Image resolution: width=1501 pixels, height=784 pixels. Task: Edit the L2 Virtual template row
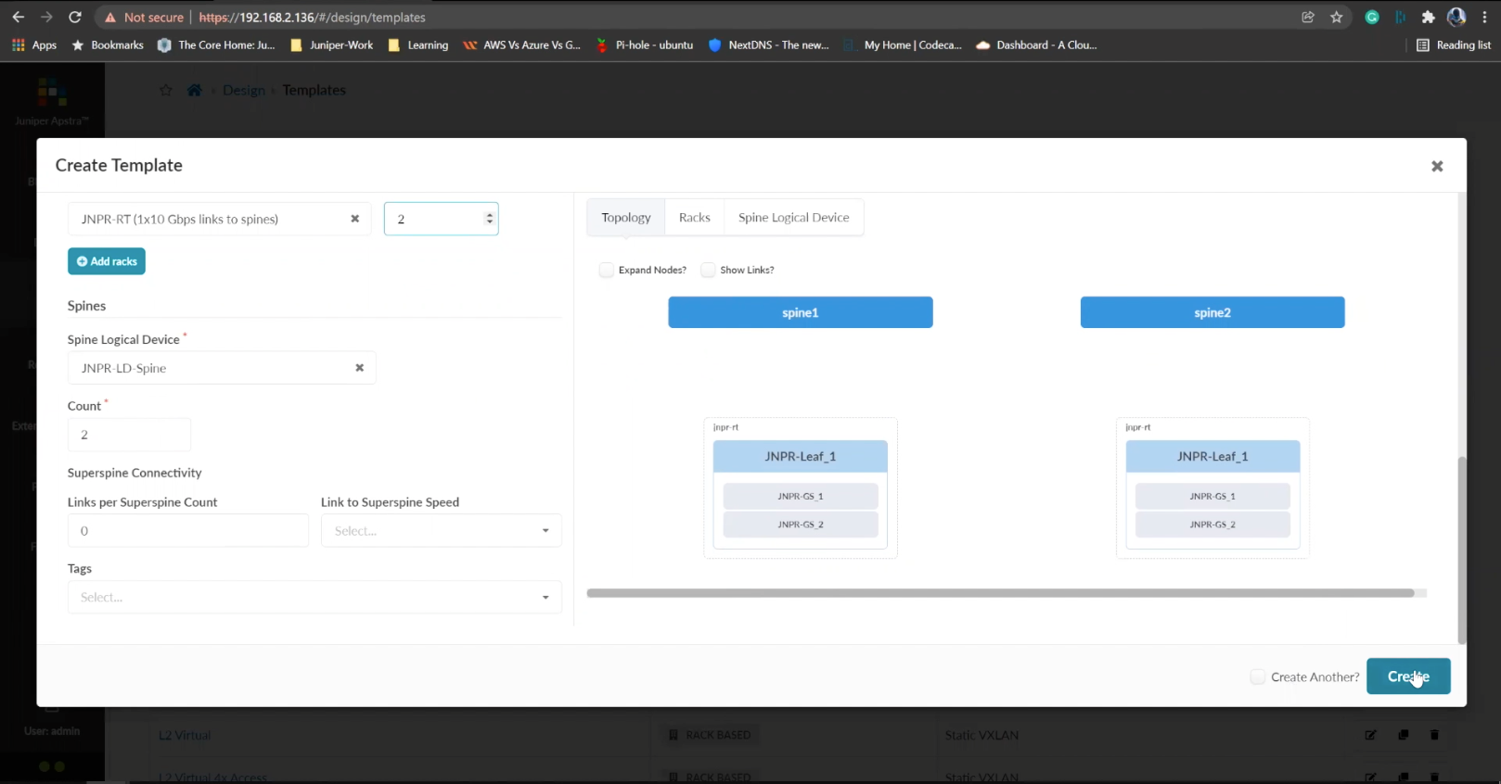click(1370, 735)
